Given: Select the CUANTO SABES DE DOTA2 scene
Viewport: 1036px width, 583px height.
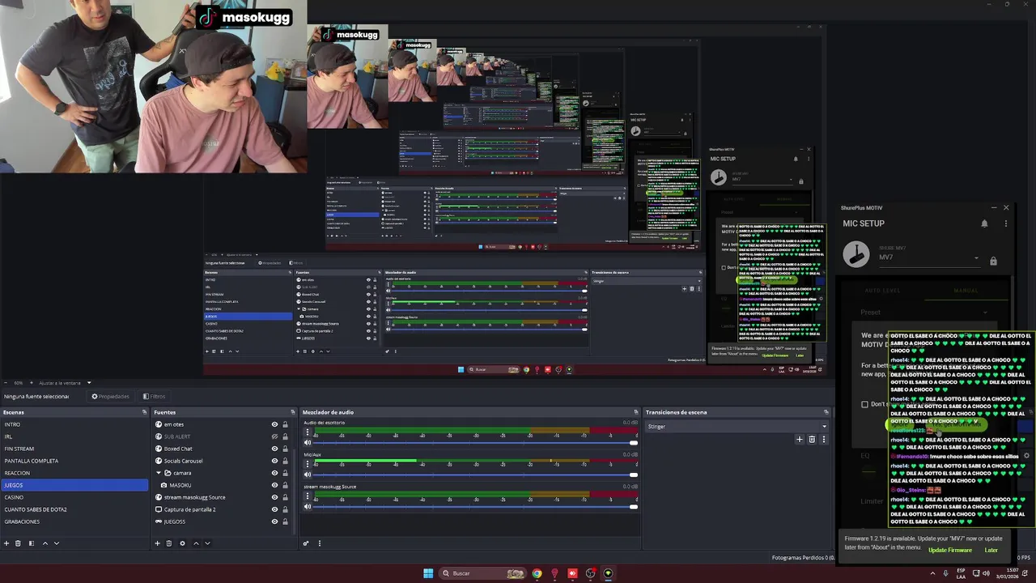Looking at the screenshot, I should (74, 509).
